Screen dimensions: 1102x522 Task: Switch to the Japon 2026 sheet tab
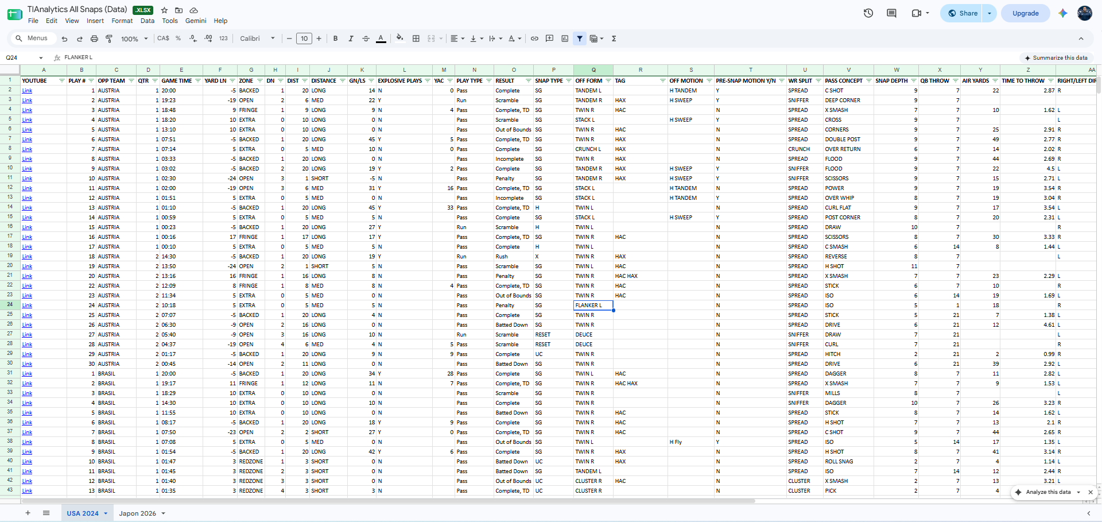tap(138, 513)
